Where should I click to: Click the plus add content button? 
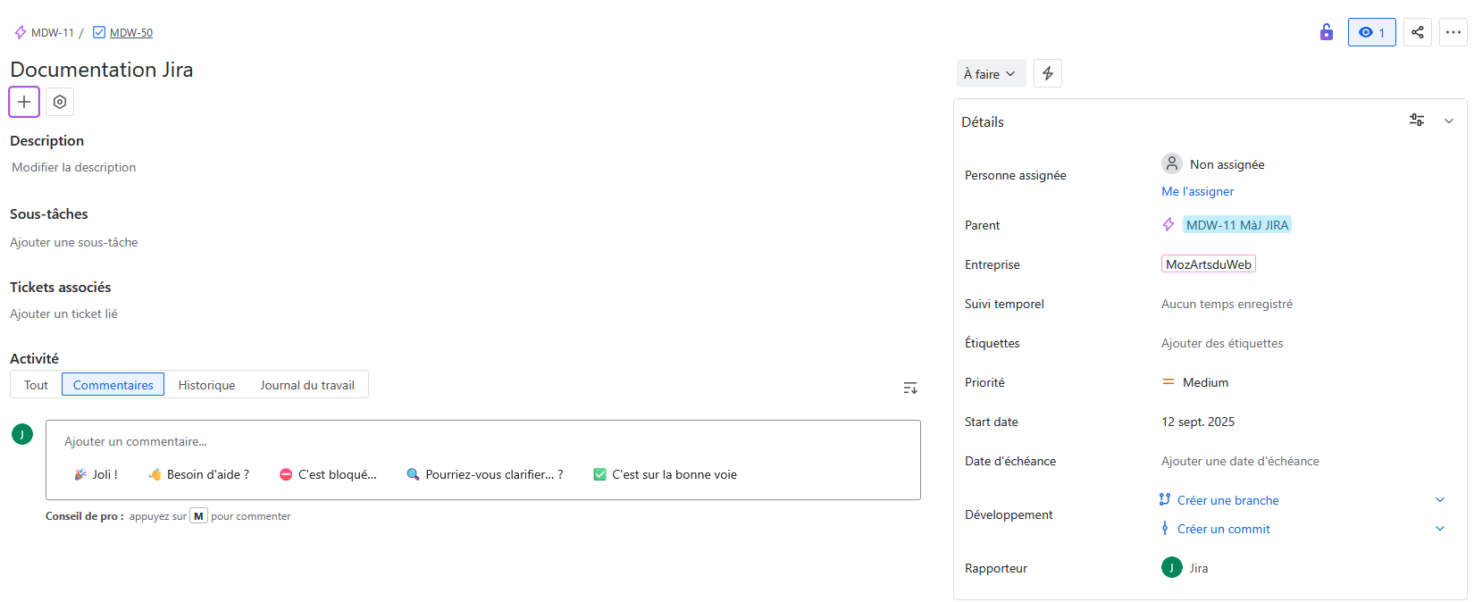tap(24, 102)
